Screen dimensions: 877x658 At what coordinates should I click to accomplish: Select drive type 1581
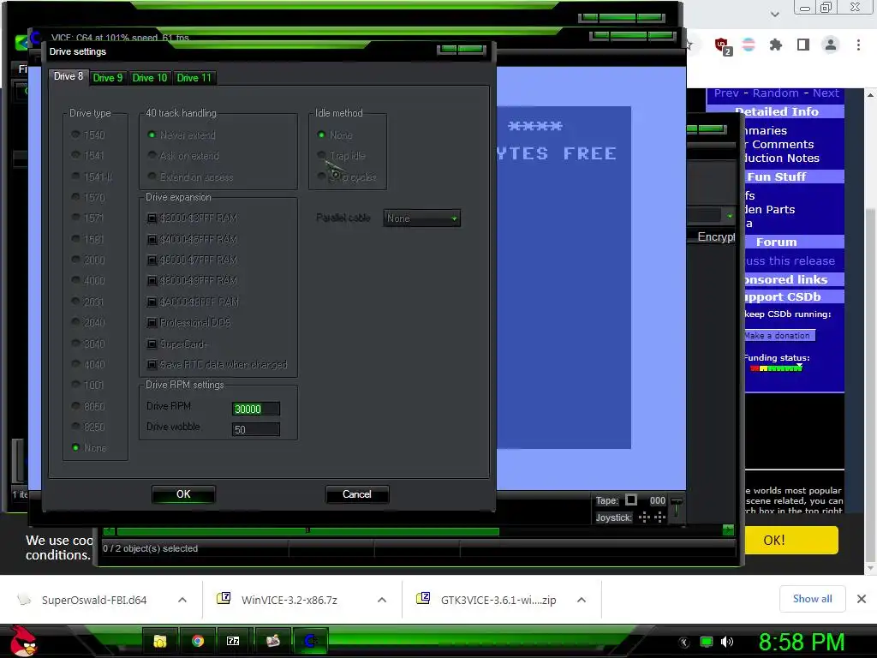[x=88, y=240]
